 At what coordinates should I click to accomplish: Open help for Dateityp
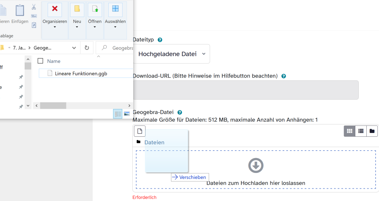(x=160, y=40)
